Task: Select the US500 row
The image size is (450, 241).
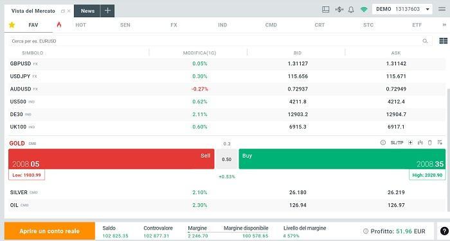Action: (x=227, y=102)
